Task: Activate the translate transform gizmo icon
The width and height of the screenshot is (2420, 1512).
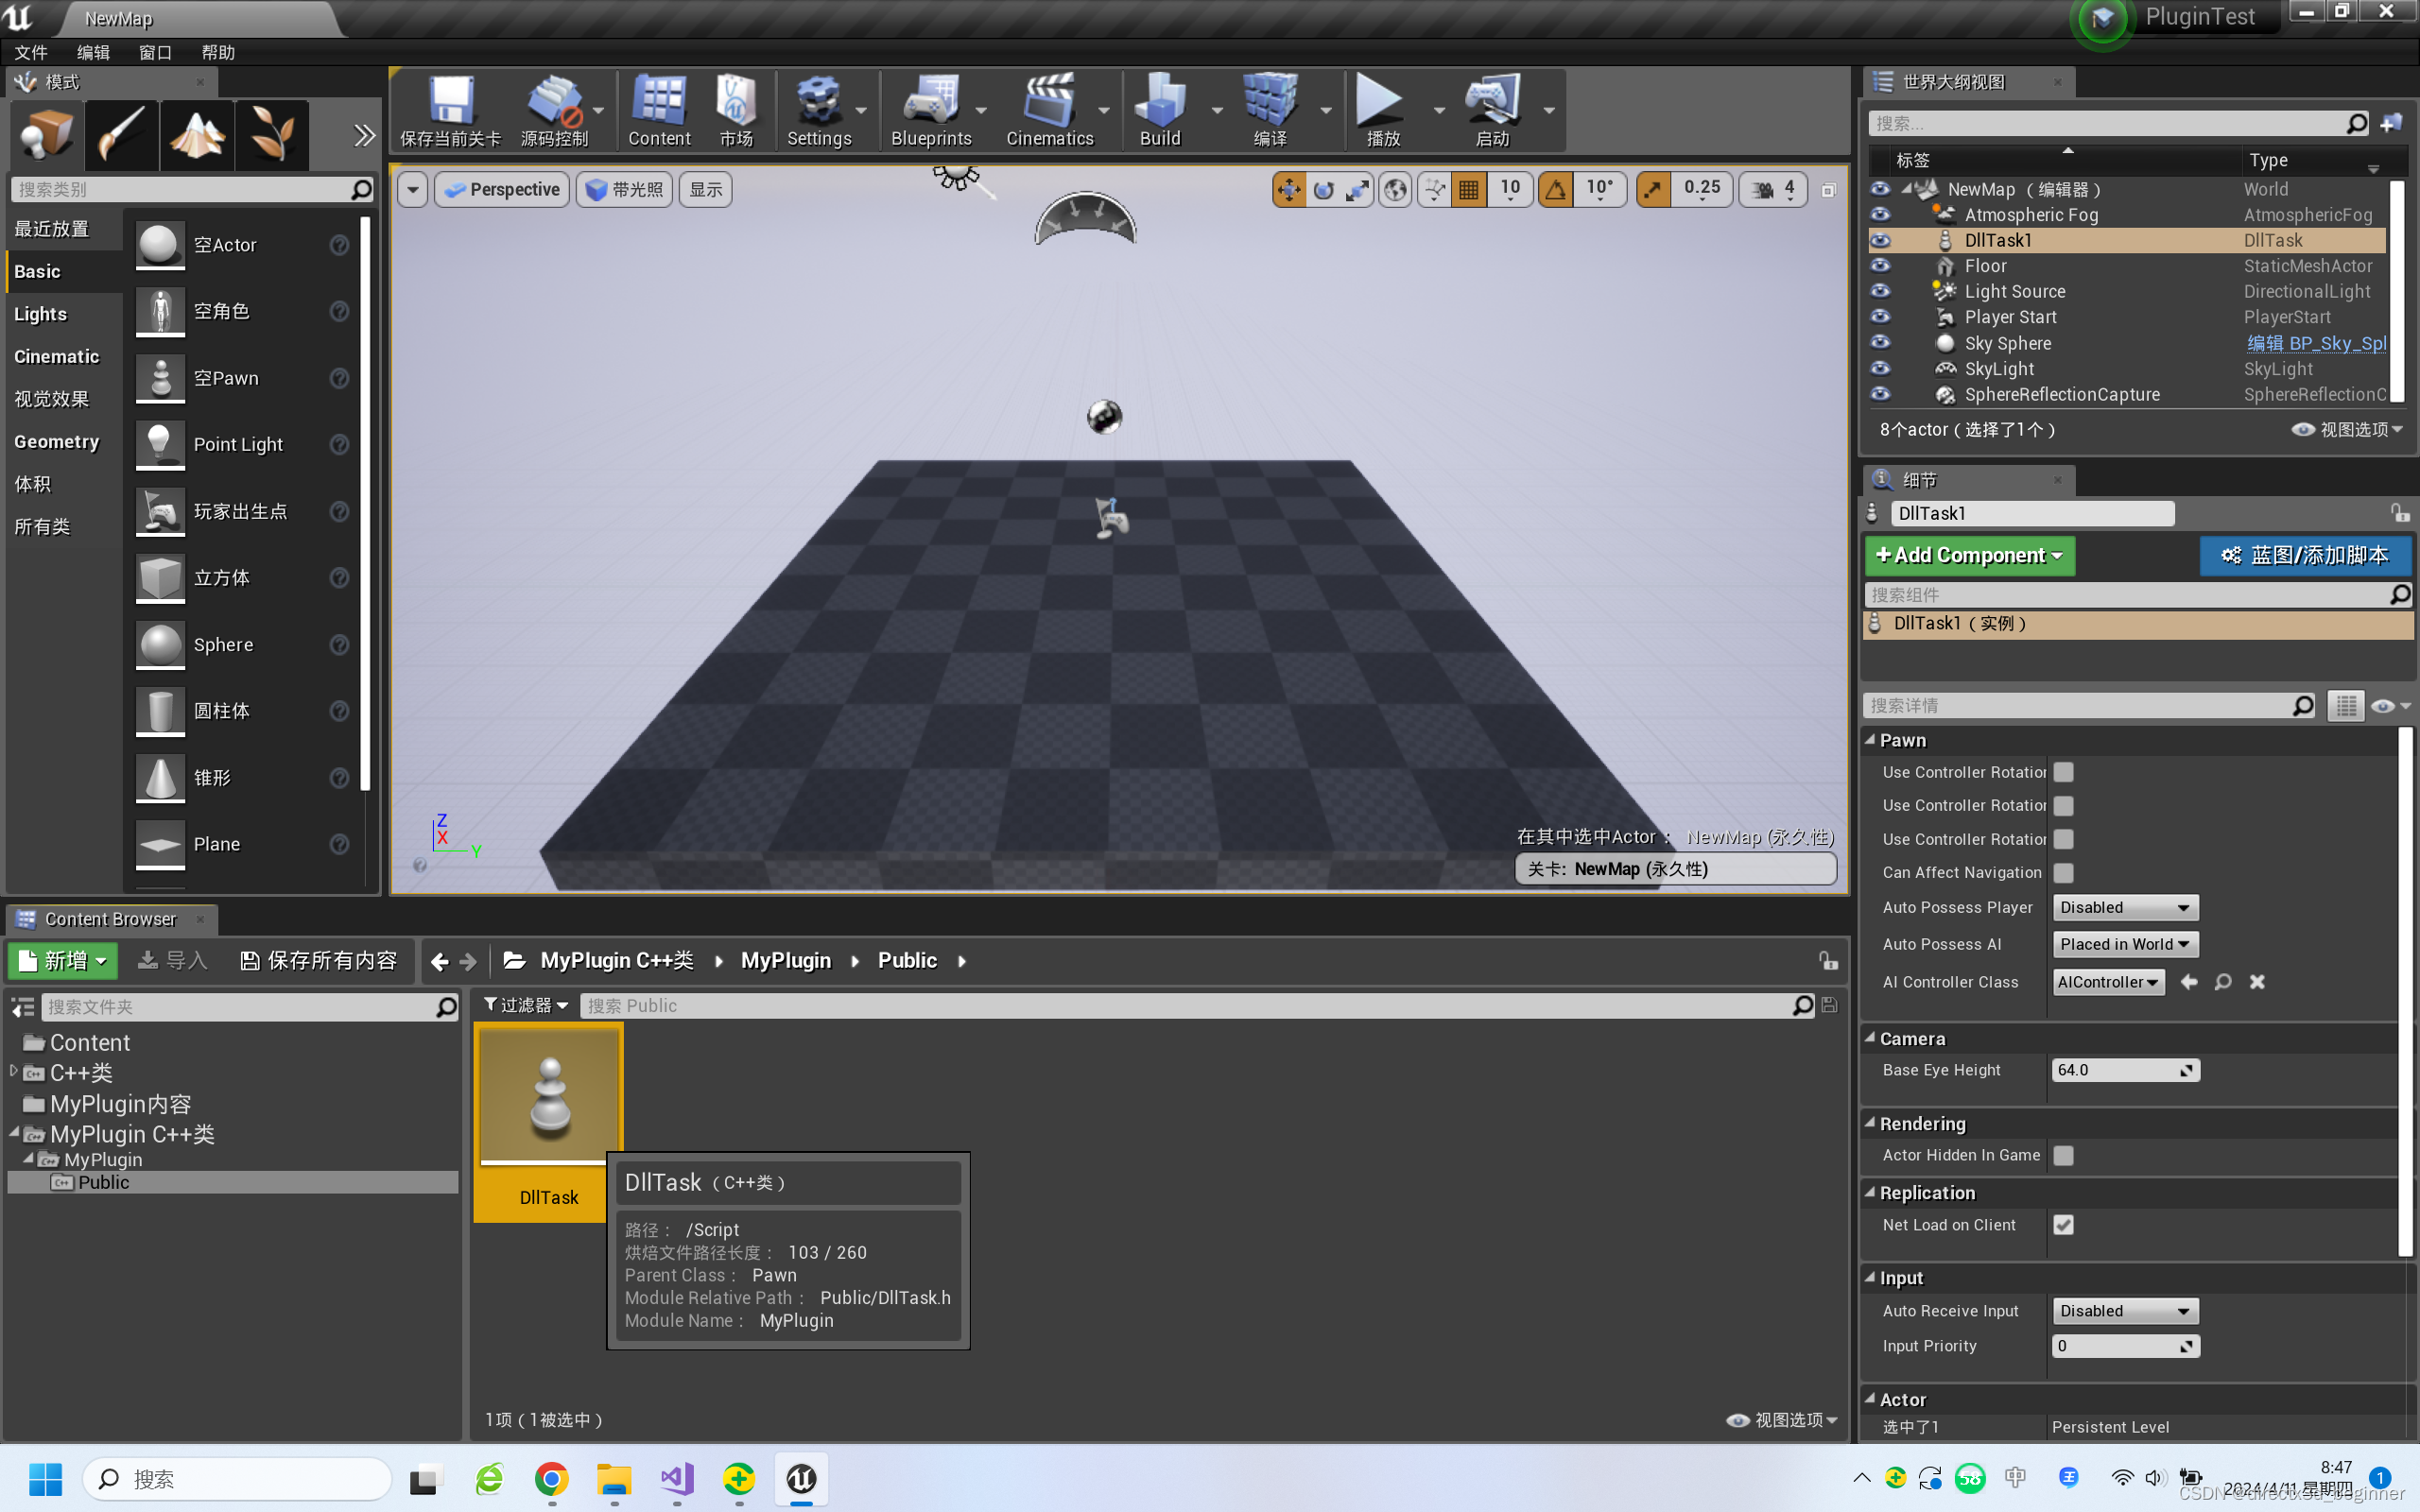Action: [1289, 189]
